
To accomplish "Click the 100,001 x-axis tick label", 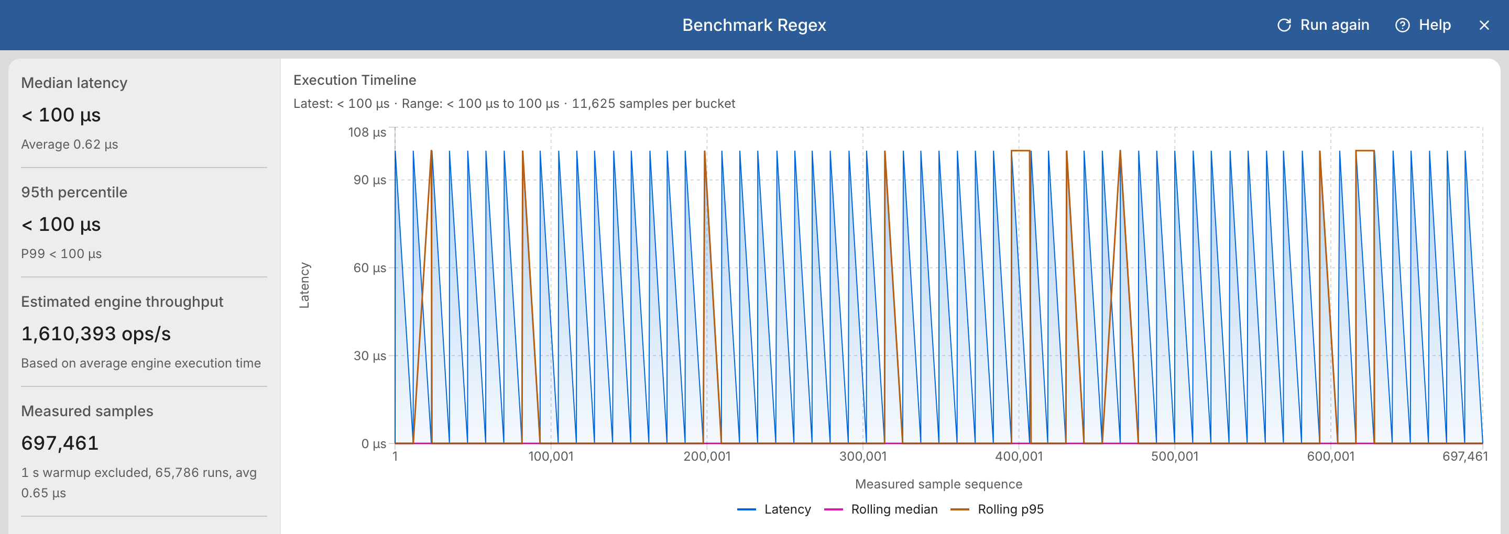I will coord(551,456).
